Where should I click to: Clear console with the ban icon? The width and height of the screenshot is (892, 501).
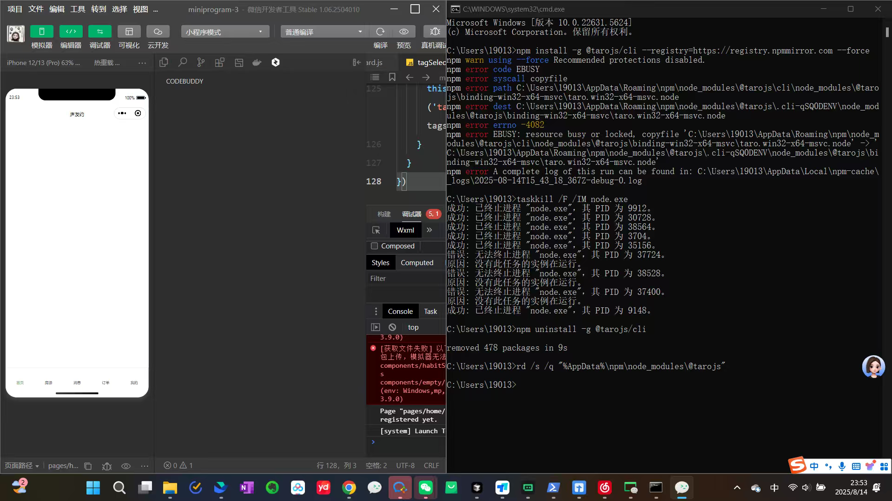click(392, 327)
